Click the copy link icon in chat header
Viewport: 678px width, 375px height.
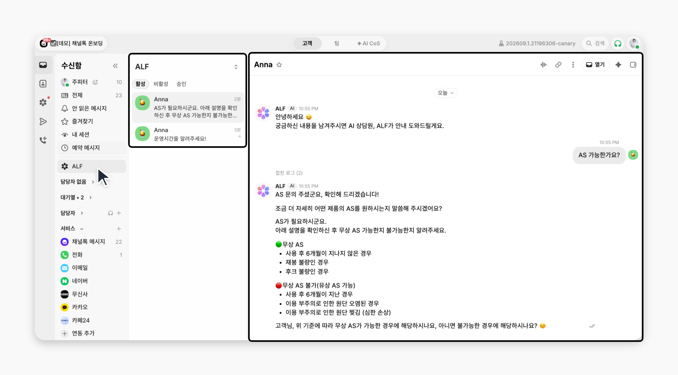click(x=558, y=65)
